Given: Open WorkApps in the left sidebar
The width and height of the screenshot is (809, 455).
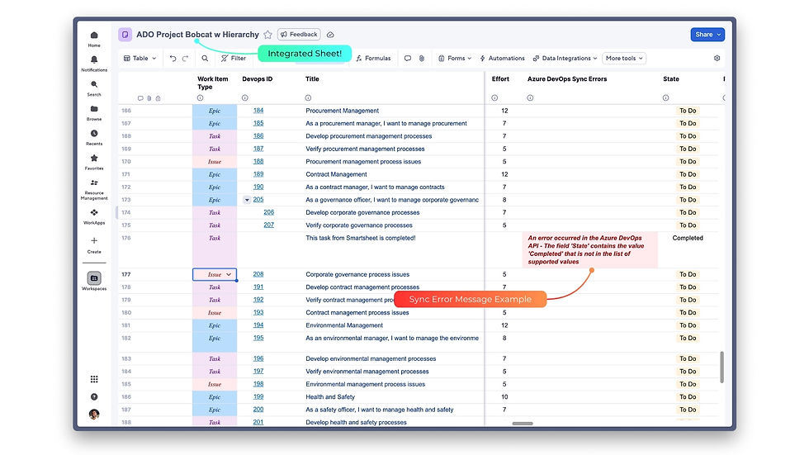Looking at the screenshot, I should pyautogui.click(x=94, y=216).
